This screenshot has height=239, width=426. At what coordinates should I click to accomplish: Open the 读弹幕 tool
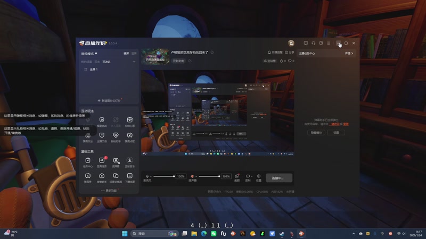click(116, 163)
